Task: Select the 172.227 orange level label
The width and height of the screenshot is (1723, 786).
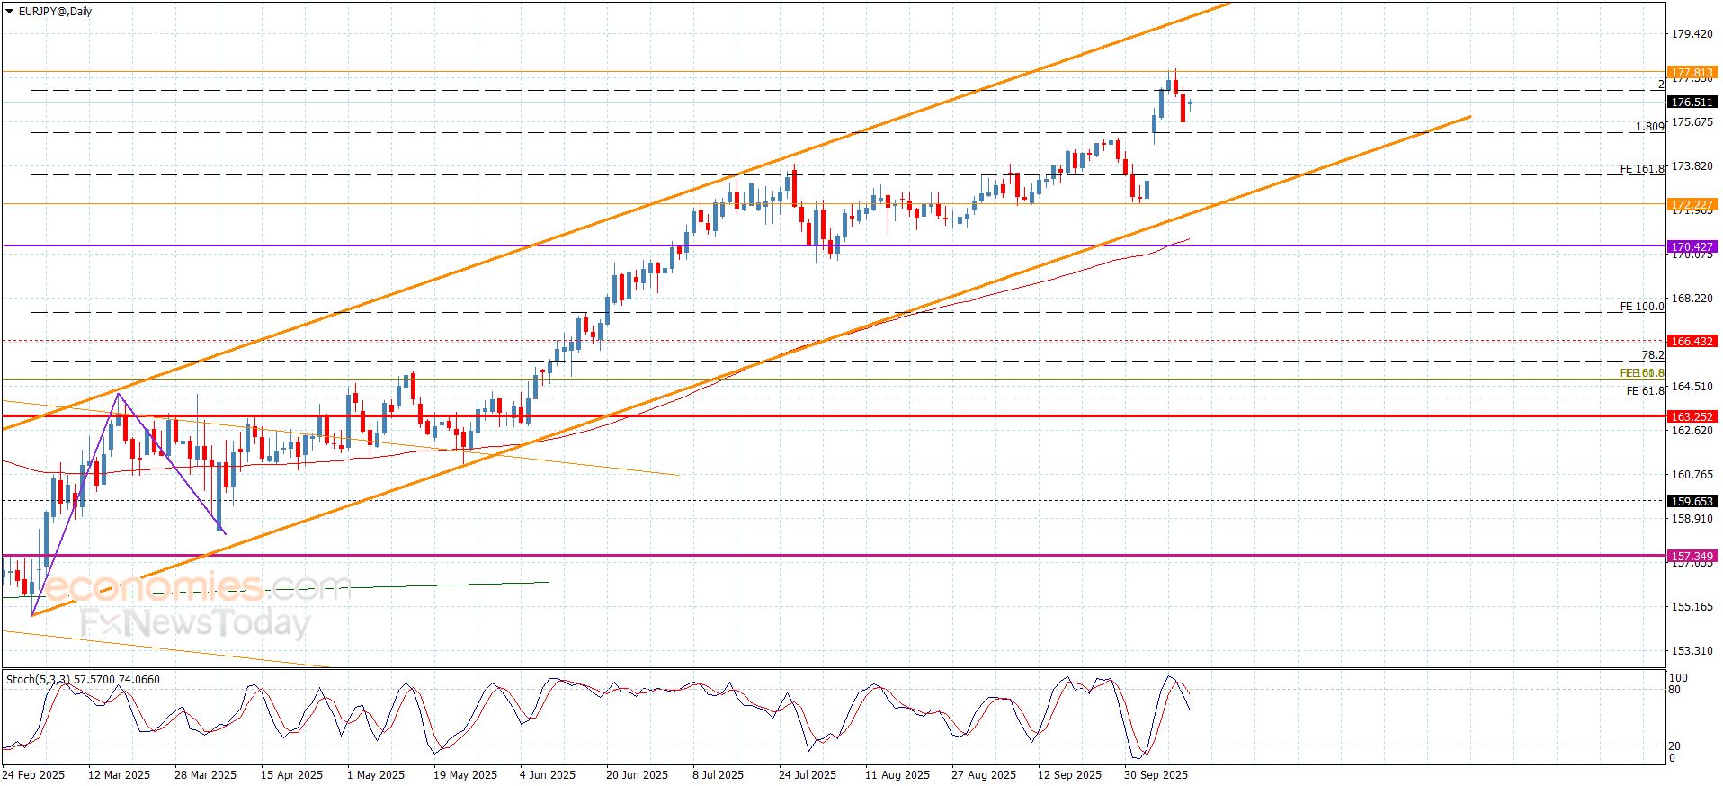Action: (1692, 205)
